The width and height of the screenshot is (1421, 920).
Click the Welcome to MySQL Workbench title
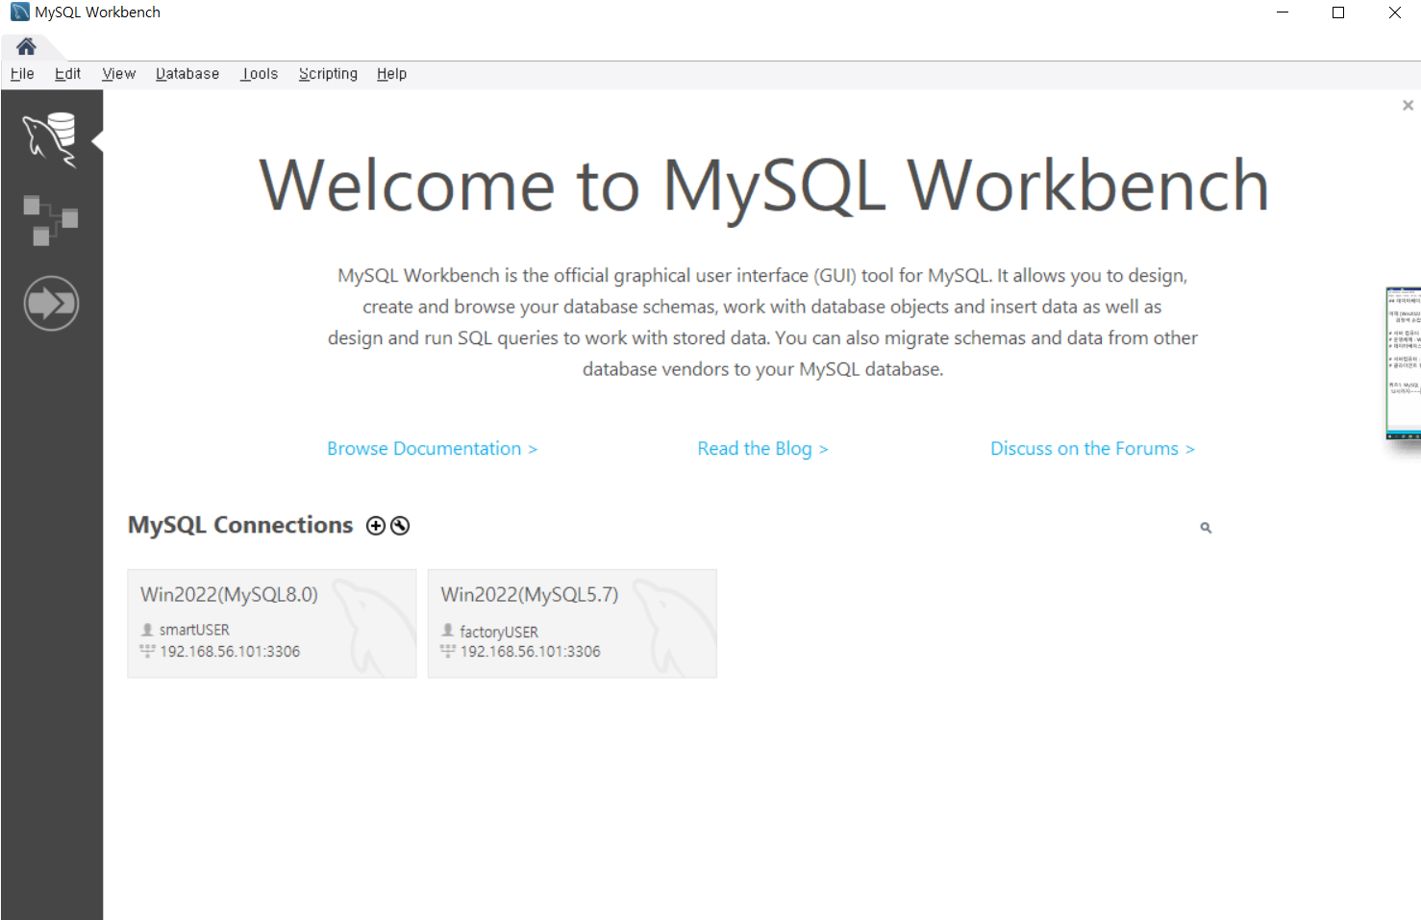(x=764, y=186)
